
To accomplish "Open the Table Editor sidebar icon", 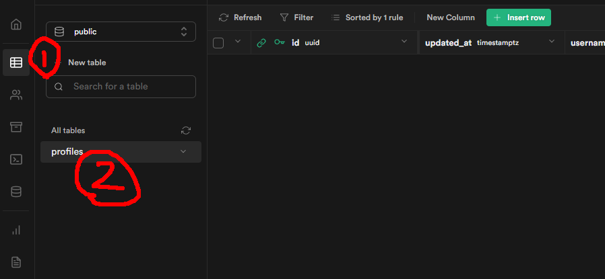I will coord(16,63).
